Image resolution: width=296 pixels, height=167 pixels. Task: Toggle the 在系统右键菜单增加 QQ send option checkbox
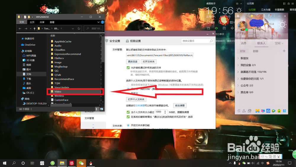point(128,117)
